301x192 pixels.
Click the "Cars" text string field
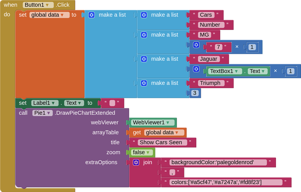pos(206,15)
